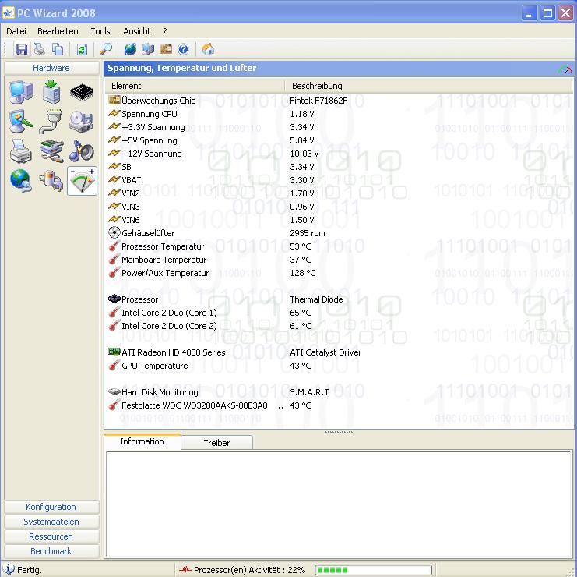Click the circuit board toolbar icon

coord(166,49)
